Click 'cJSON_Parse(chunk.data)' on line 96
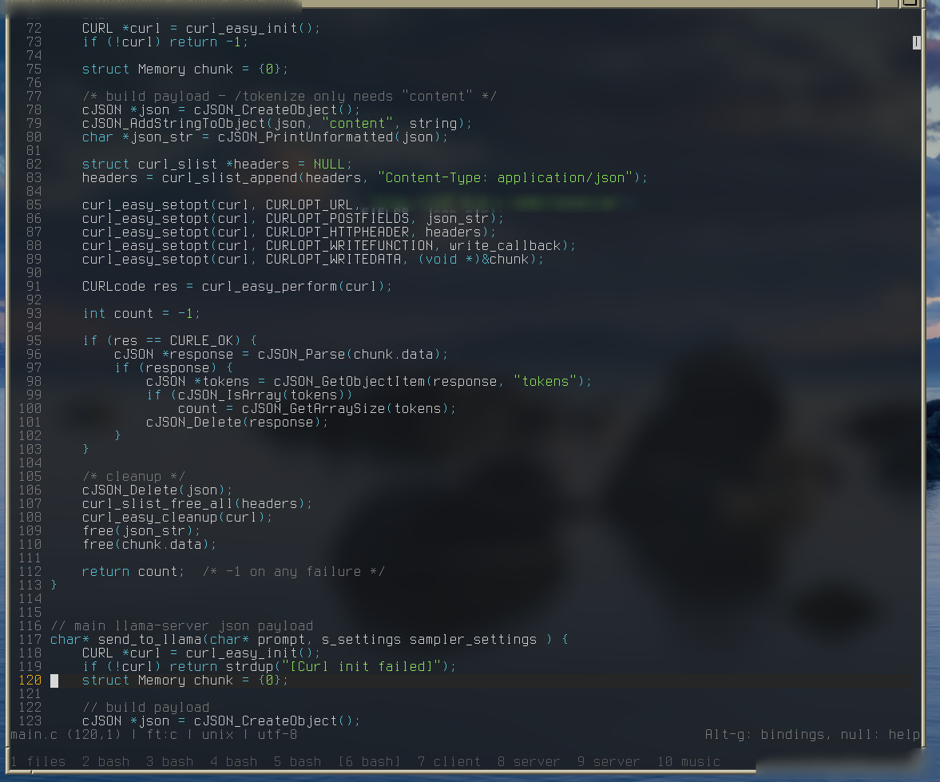940x782 pixels. 350,355
